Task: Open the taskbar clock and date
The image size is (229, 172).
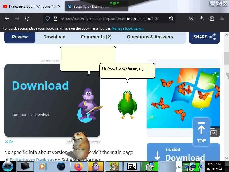Action: [214, 167]
